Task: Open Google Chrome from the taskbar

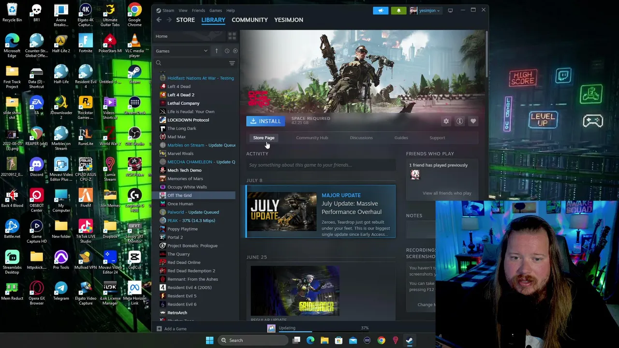Action: click(381, 340)
